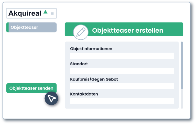Focus the Kontaktdaten input field

[122, 101]
